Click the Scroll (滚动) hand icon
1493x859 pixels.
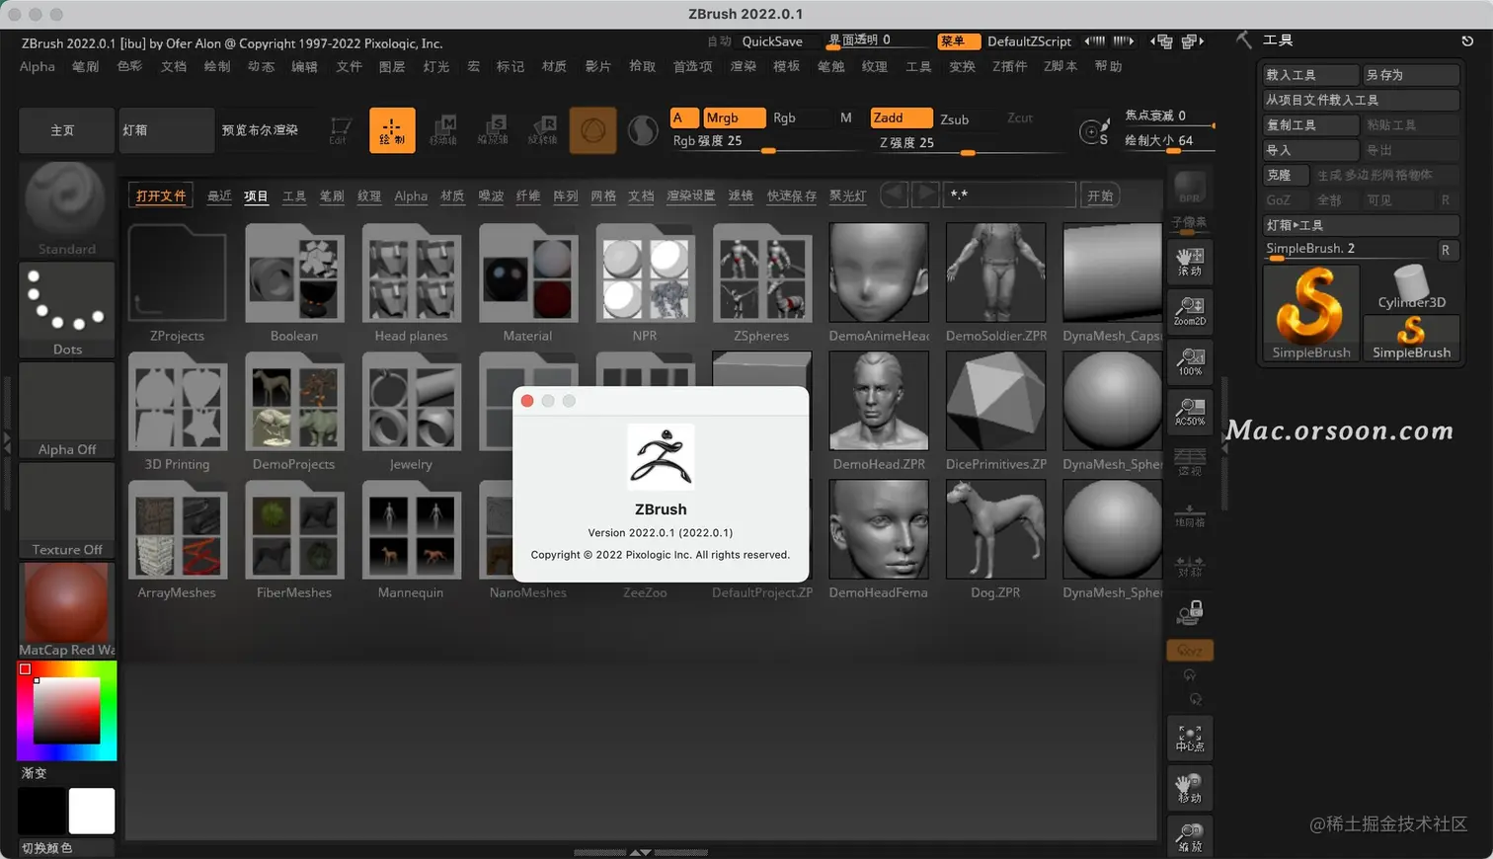[1190, 262]
